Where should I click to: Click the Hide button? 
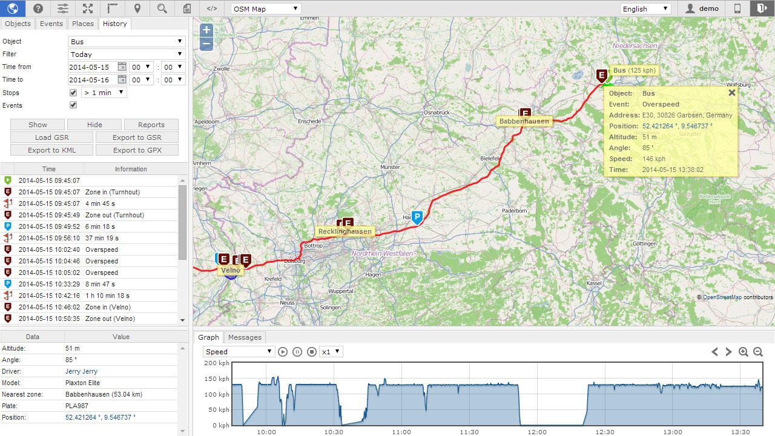tap(94, 125)
